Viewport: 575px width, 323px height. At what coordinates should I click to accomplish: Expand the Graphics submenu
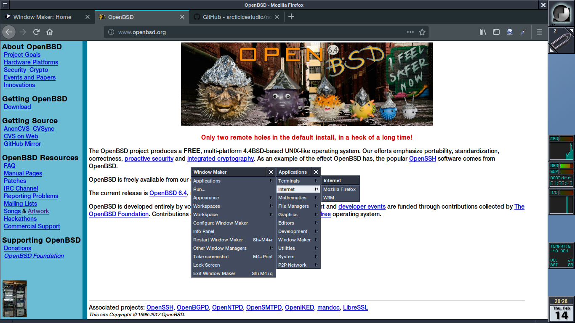[x=298, y=214]
